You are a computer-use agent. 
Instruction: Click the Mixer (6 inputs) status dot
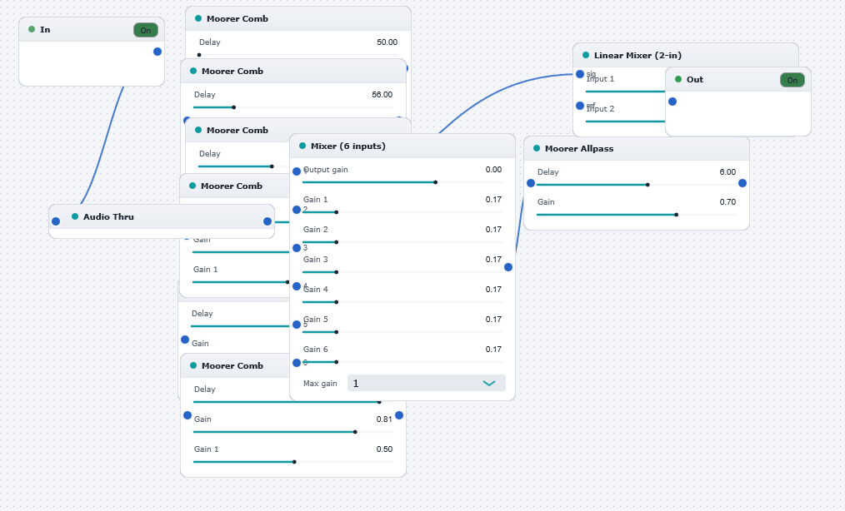(302, 146)
